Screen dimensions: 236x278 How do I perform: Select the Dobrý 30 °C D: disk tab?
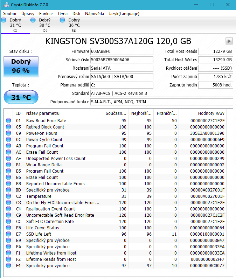(x=45, y=25)
